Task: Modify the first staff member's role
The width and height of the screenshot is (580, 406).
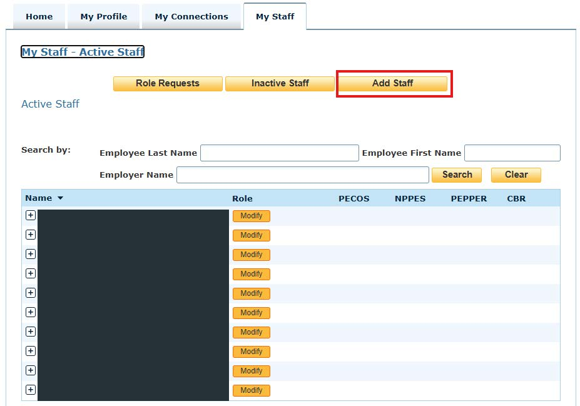Action: pyautogui.click(x=252, y=216)
